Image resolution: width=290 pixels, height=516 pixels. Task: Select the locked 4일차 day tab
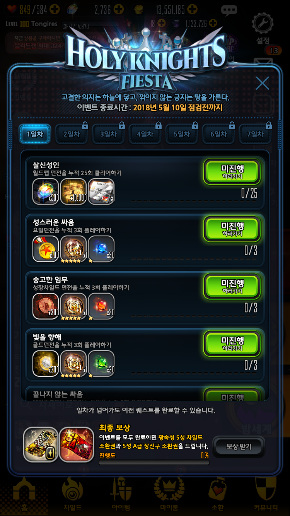click(145, 134)
